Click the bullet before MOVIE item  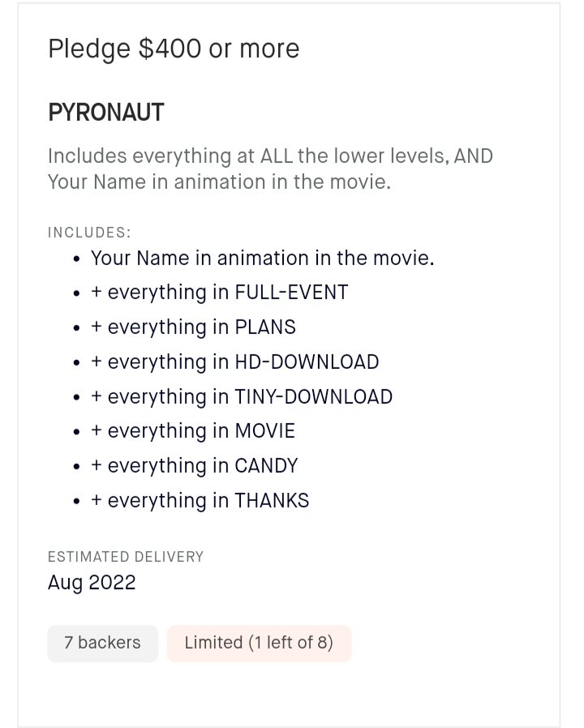pyautogui.click(x=77, y=433)
